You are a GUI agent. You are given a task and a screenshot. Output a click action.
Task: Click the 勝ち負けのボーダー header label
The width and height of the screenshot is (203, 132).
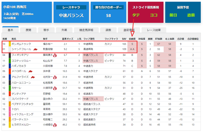[x=108, y=7]
